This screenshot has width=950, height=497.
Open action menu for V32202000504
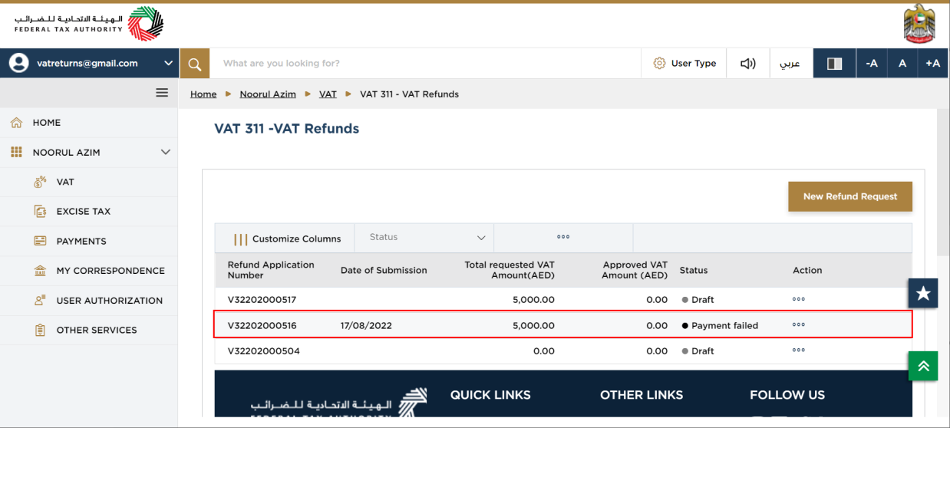[x=799, y=351]
